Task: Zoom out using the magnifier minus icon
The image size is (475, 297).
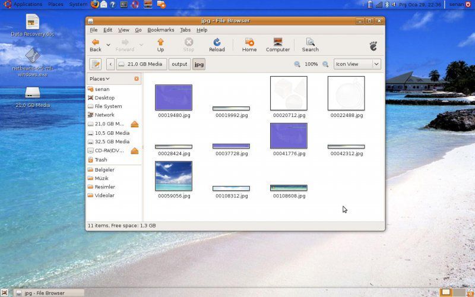Action: point(297,64)
